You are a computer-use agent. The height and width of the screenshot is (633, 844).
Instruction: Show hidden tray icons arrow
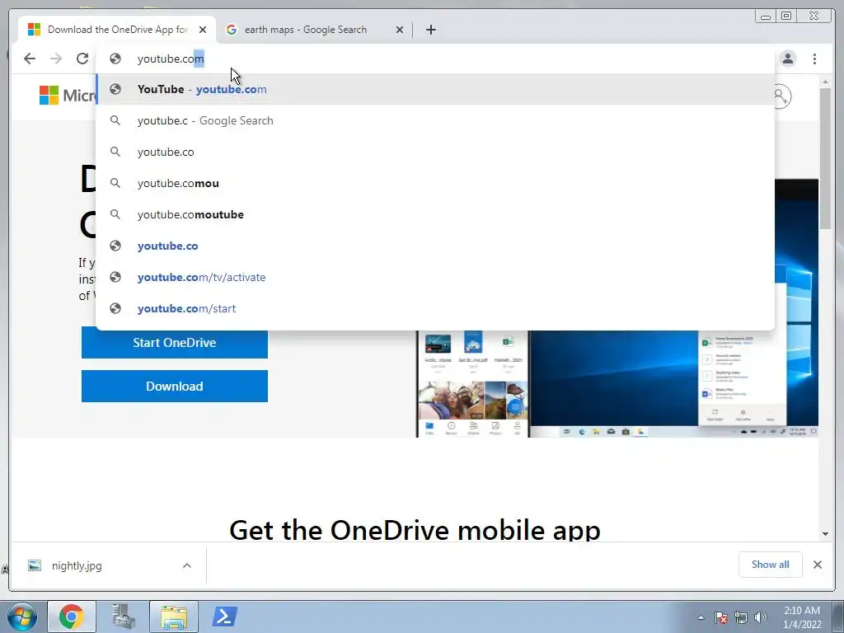pos(701,617)
